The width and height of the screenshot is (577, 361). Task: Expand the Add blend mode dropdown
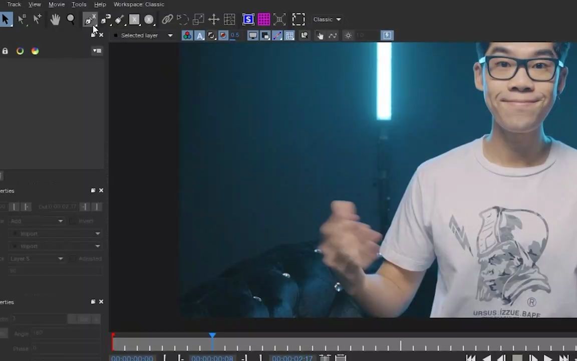[60, 221]
